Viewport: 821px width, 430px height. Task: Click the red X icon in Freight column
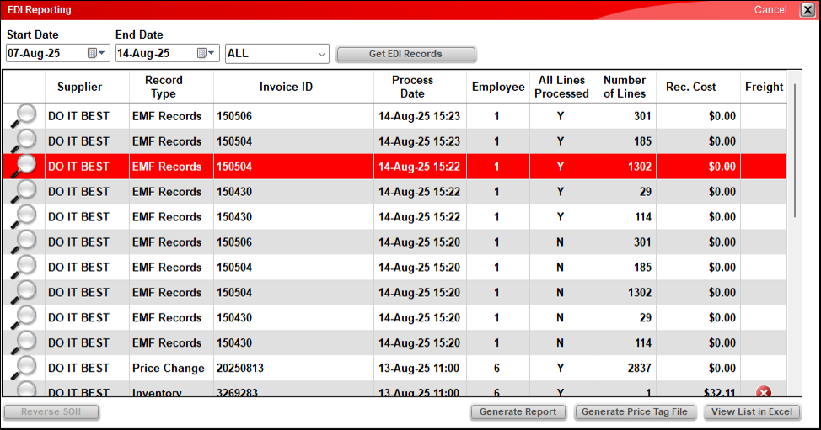[x=764, y=392]
